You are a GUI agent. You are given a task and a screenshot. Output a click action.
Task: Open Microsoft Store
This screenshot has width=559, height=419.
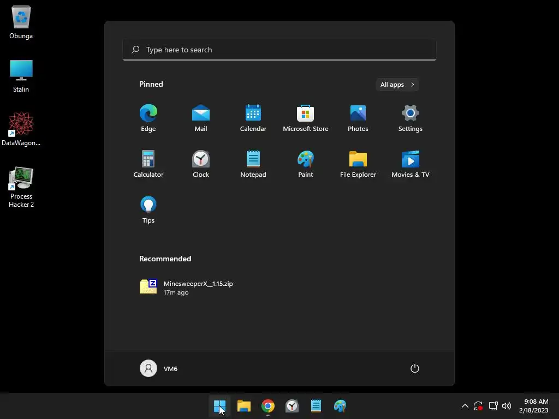pos(306,118)
